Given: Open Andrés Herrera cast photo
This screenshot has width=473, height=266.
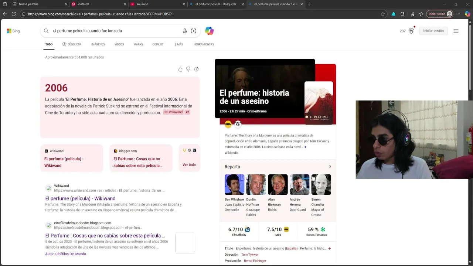Looking at the screenshot, I should pos(299,184).
